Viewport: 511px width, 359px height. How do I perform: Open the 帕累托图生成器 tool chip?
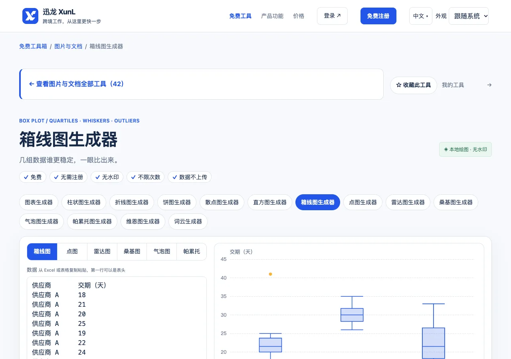coord(92,221)
